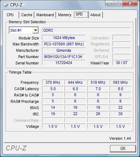The width and height of the screenshot is (140, 157).
Task: Select the SPD tab
Action: pos(81,14)
